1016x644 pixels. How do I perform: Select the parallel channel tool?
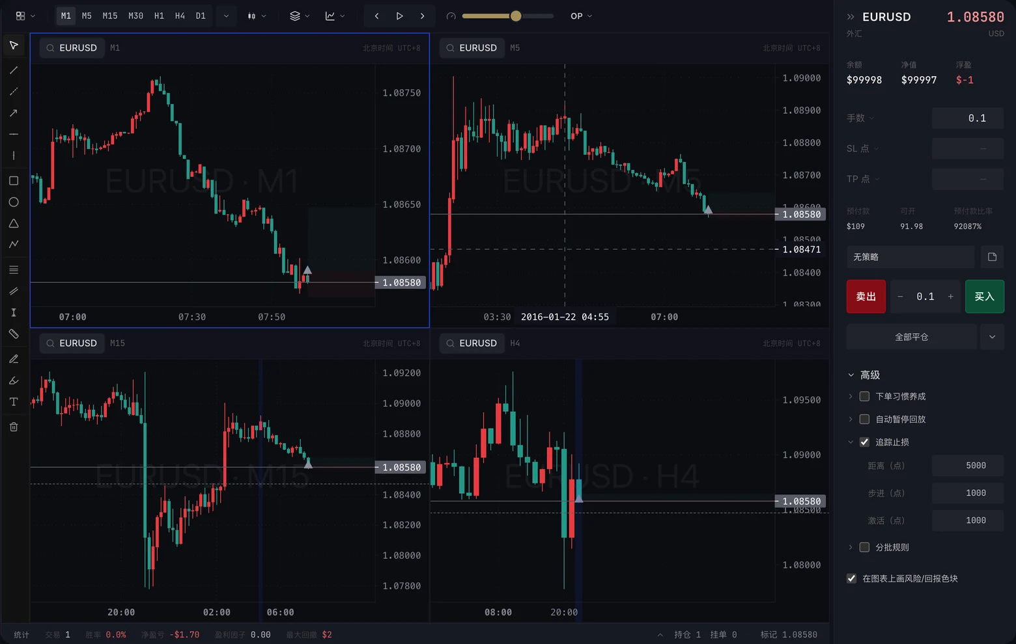click(14, 291)
